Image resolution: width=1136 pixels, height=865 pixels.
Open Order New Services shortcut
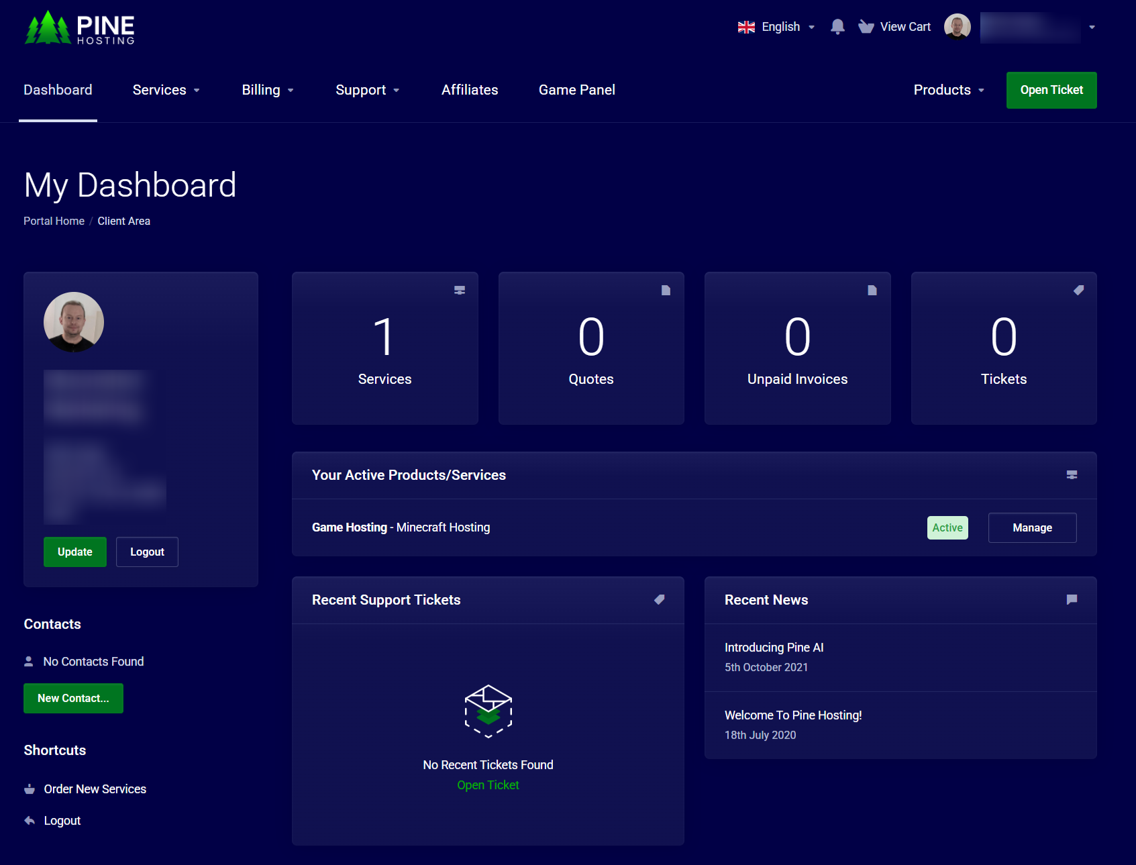[95, 789]
